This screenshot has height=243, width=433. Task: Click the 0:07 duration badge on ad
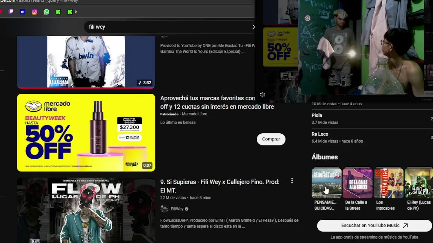click(147, 165)
